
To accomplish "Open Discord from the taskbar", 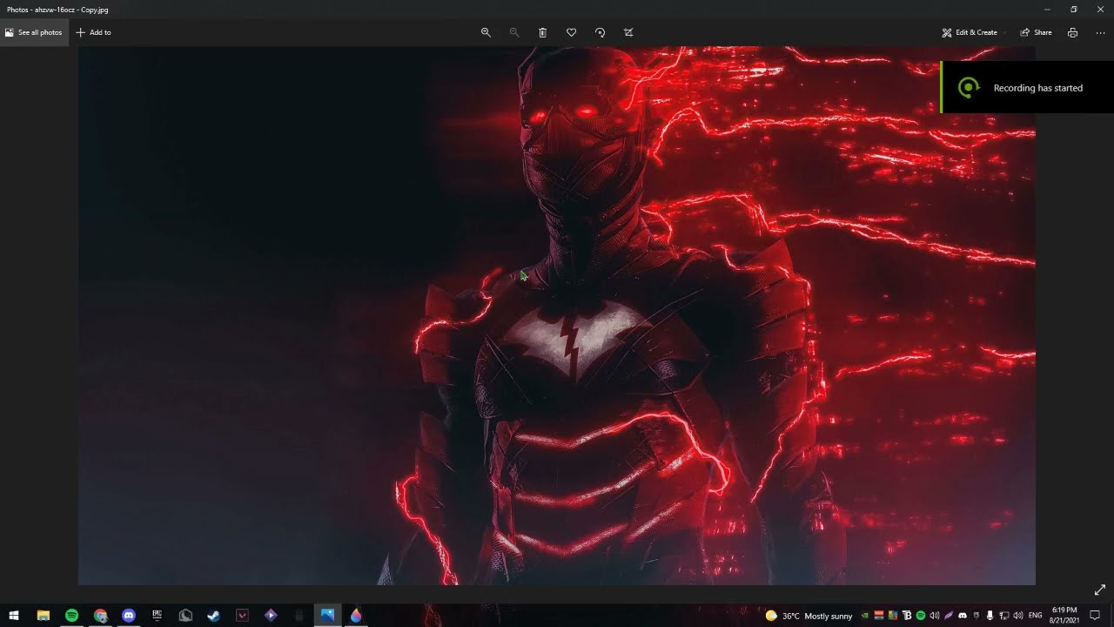I will click(129, 616).
